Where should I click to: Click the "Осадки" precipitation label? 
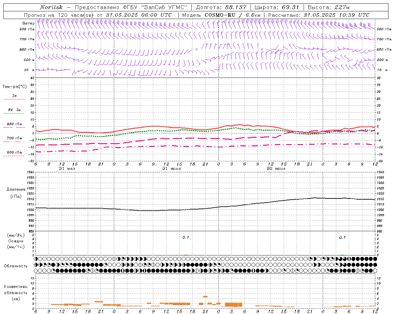coord(16,241)
